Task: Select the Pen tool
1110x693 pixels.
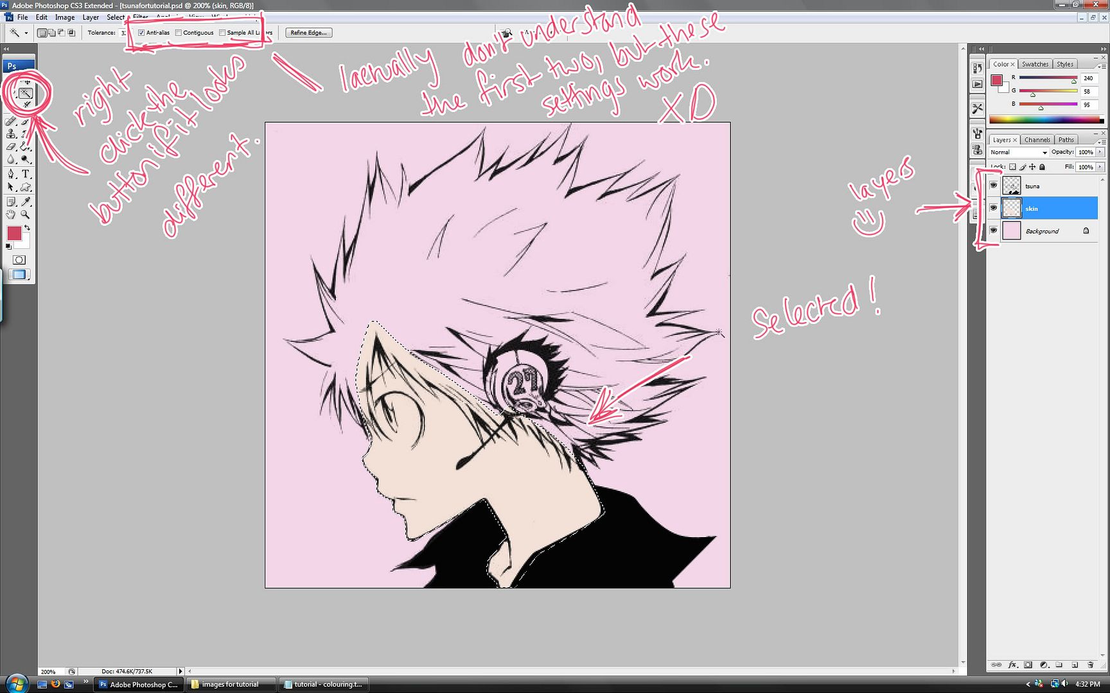Action: point(10,174)
